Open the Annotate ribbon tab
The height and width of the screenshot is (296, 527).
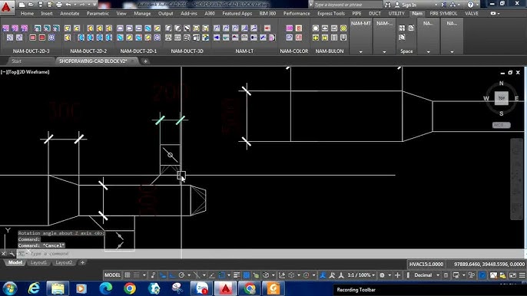tap(70, 14)
